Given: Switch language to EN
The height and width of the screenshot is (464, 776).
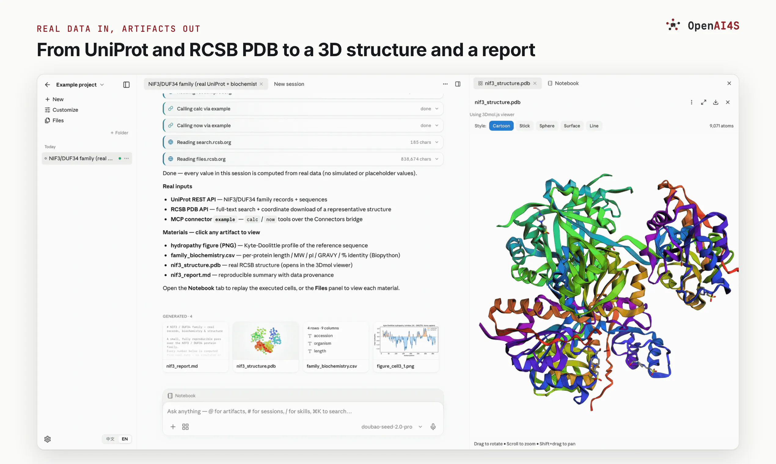Looking at the screenshot, I should tap(125, 439).
